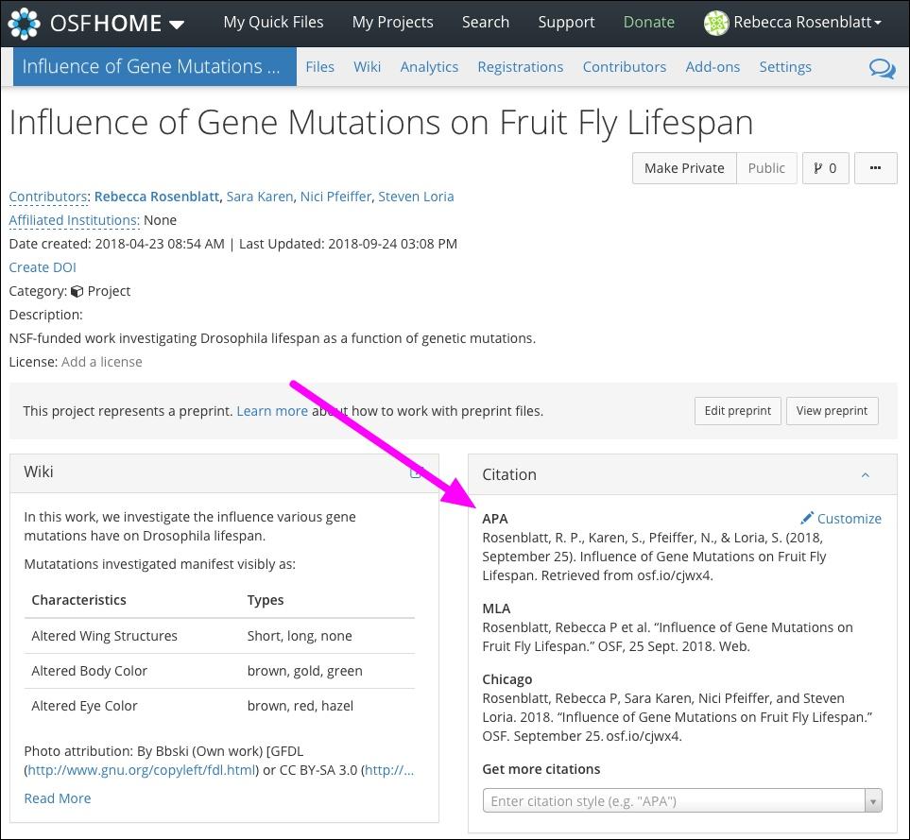910x840 pixels.
Task: Open the comments pane icon
Action: 883,68
